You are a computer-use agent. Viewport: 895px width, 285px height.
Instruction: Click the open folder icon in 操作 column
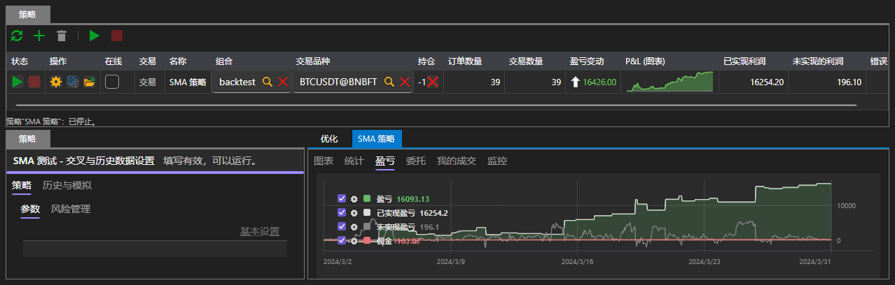coord(89,82)
